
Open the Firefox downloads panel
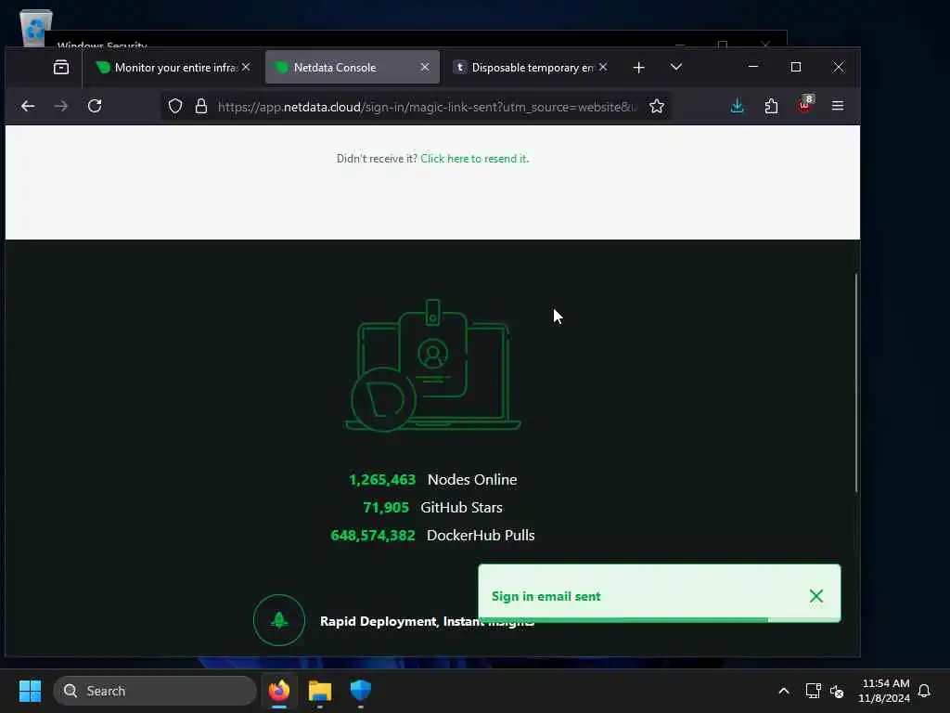[x=737, y=106]
